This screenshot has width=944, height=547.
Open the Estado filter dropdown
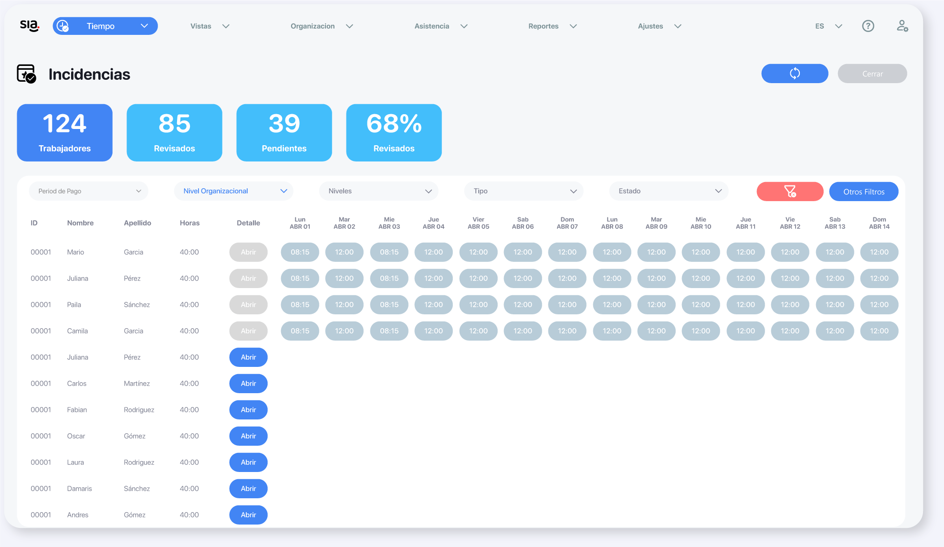[x=669, y=191]
